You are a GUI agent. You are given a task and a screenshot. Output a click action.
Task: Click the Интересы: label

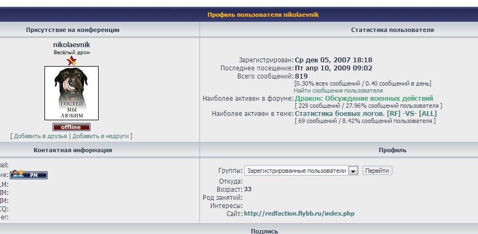click(227, 206)
